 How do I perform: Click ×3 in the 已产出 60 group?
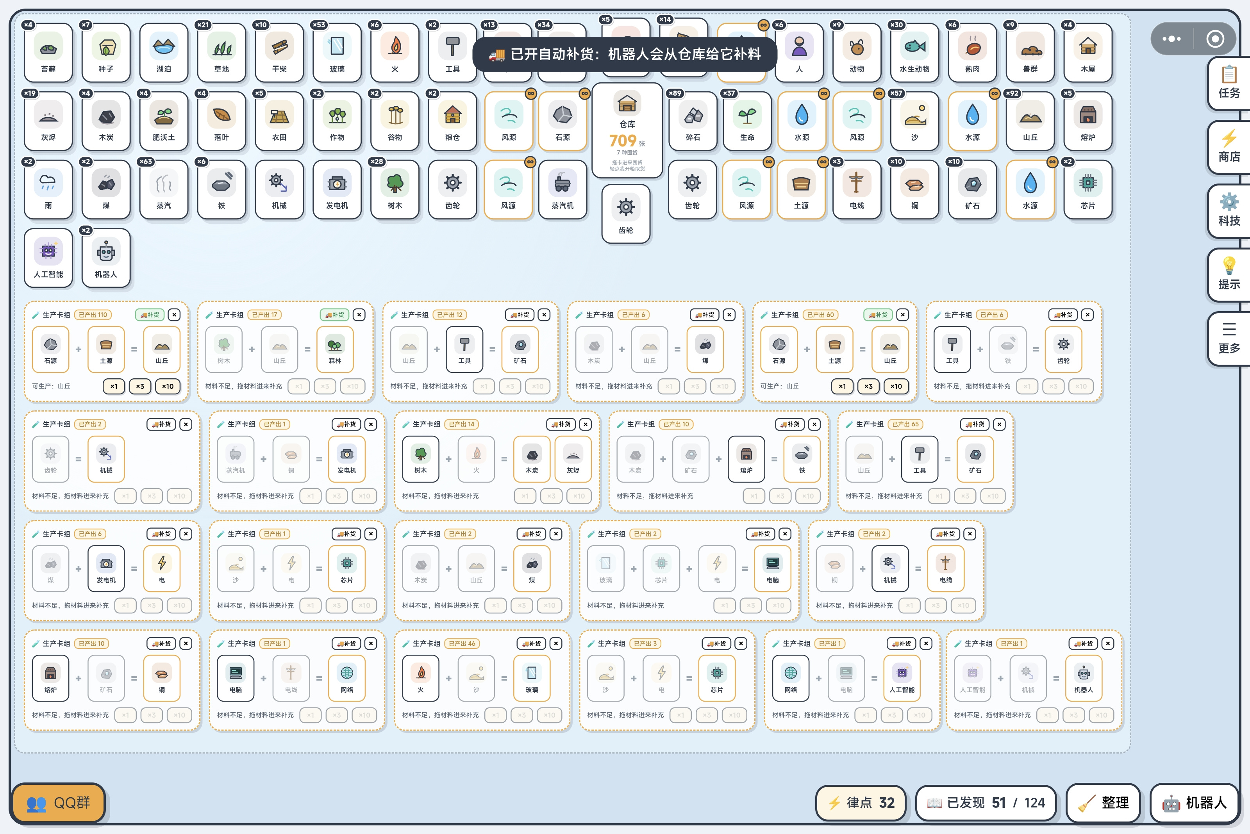pos(868,386)
